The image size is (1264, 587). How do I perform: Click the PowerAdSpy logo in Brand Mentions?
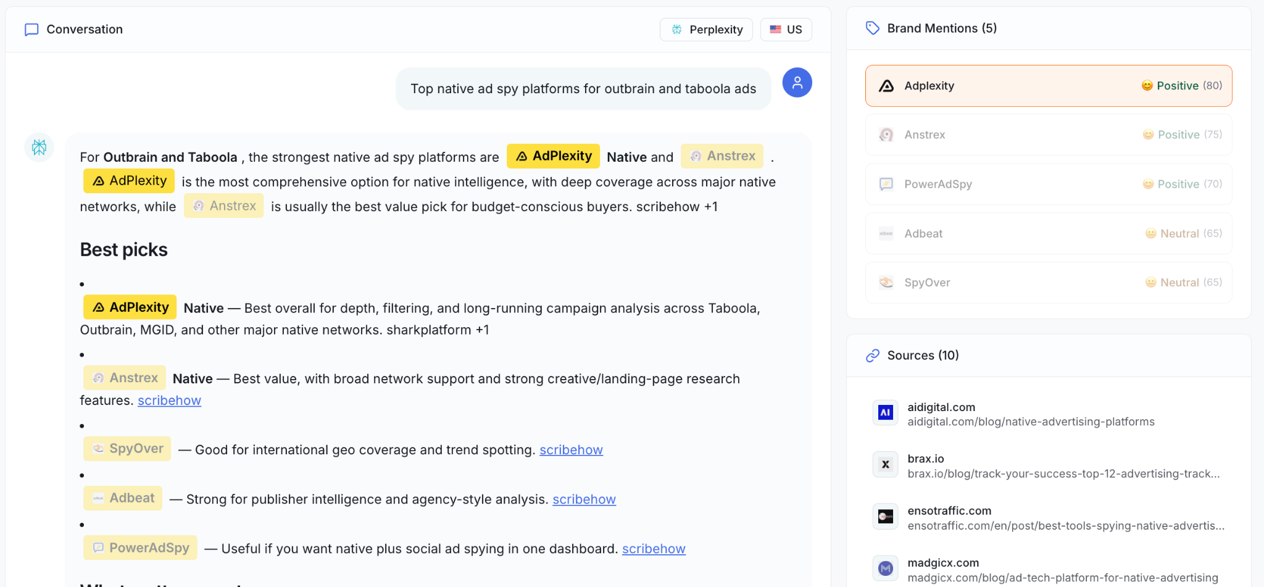(x=886, y=184)
